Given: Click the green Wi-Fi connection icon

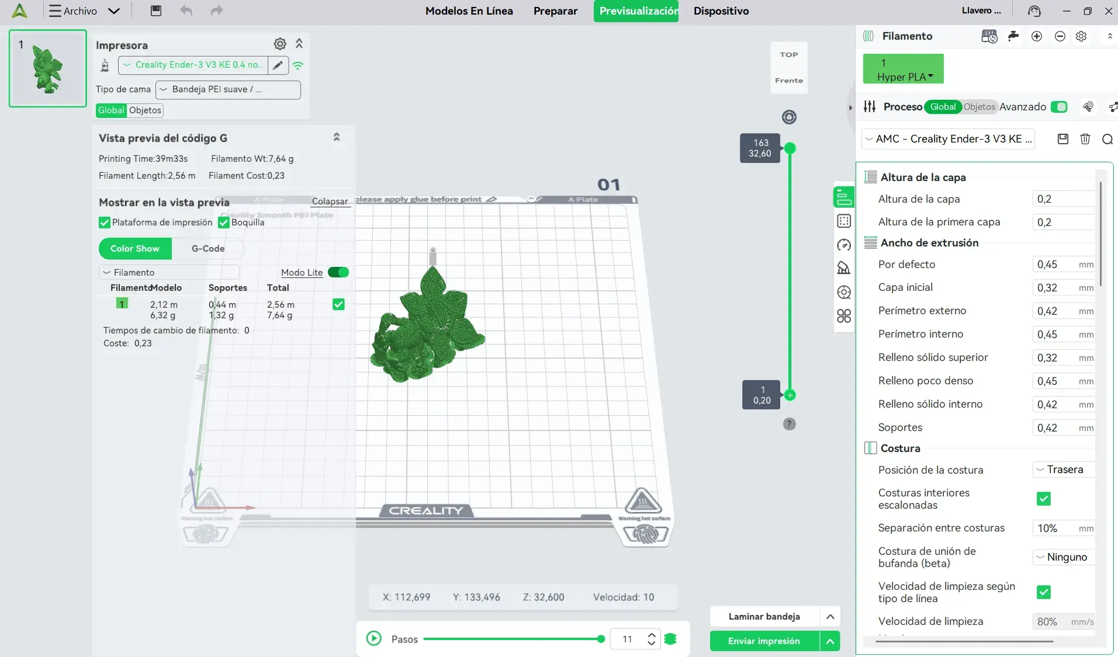Looking at the screenshot, I should coord(298,65).
